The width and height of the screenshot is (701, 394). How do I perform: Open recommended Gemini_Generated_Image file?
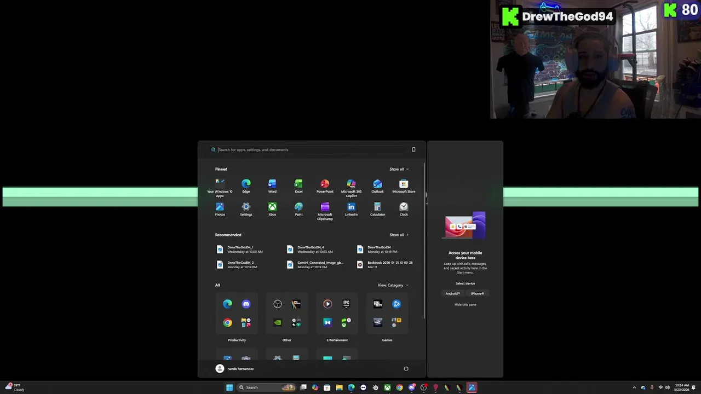click(x=316, y=264)
